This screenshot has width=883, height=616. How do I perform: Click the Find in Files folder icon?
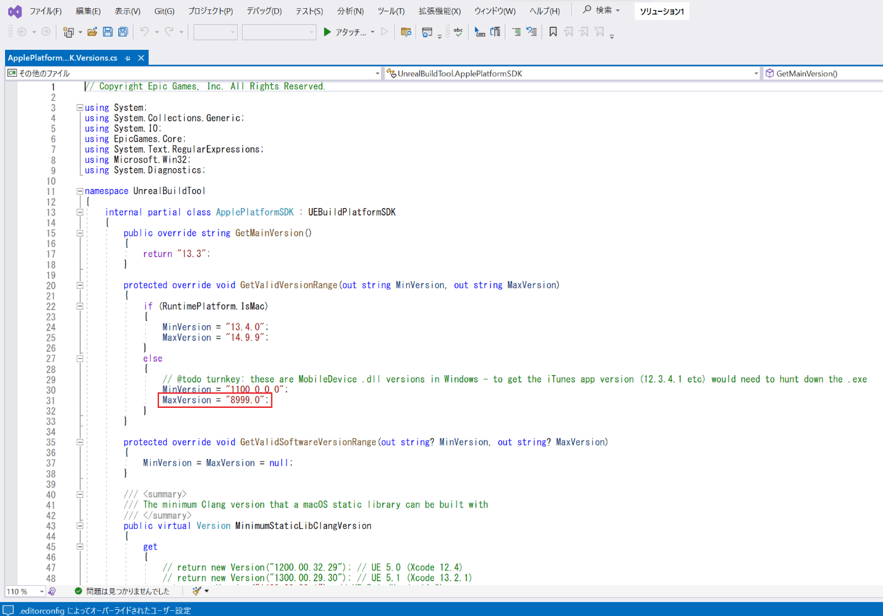point(406,32)
